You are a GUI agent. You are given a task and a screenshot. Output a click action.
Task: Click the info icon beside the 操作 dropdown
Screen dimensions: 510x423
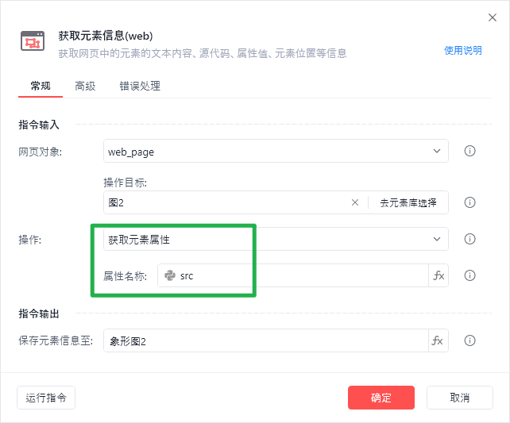[469, 239]
